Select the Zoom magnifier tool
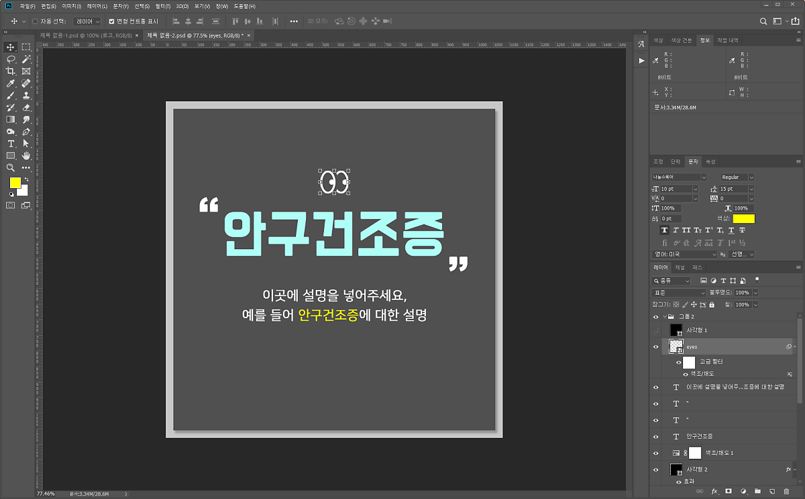The width and height of the screenshot is (805, 499). (11, 167)
